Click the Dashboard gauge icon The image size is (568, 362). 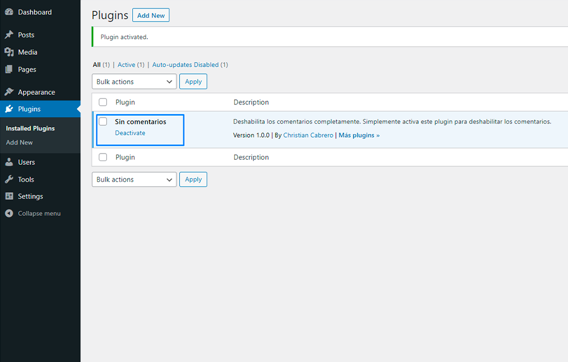(x=9, y=12)
